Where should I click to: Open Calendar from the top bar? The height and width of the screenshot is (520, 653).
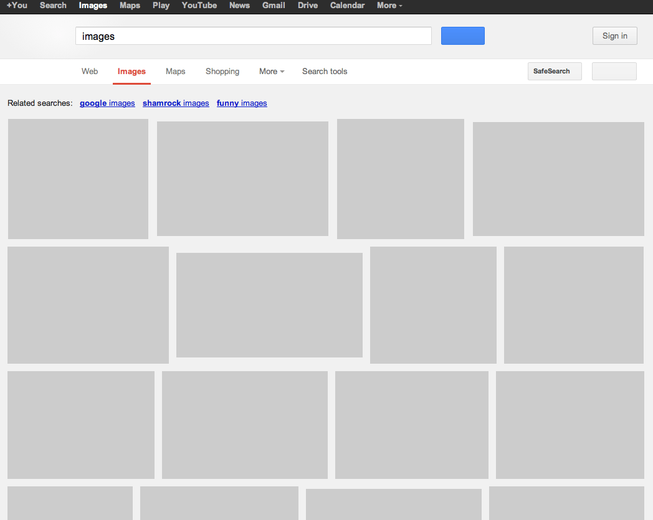coord(347,6)
